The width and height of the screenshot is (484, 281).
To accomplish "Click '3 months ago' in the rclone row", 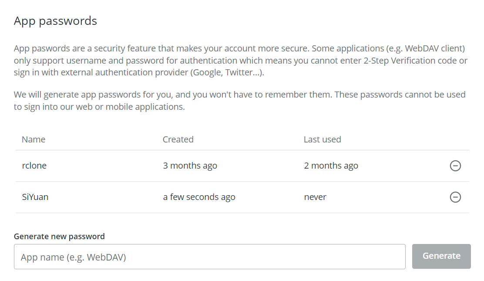I will coord(190,166).
